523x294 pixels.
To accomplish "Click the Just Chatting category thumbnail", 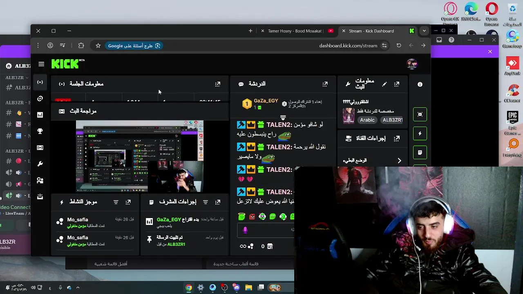I will 349,116.
